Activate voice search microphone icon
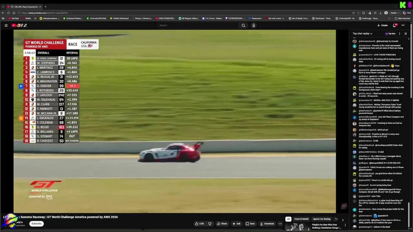This screenshot has height=232, width=413. click(x=254, y=25)
